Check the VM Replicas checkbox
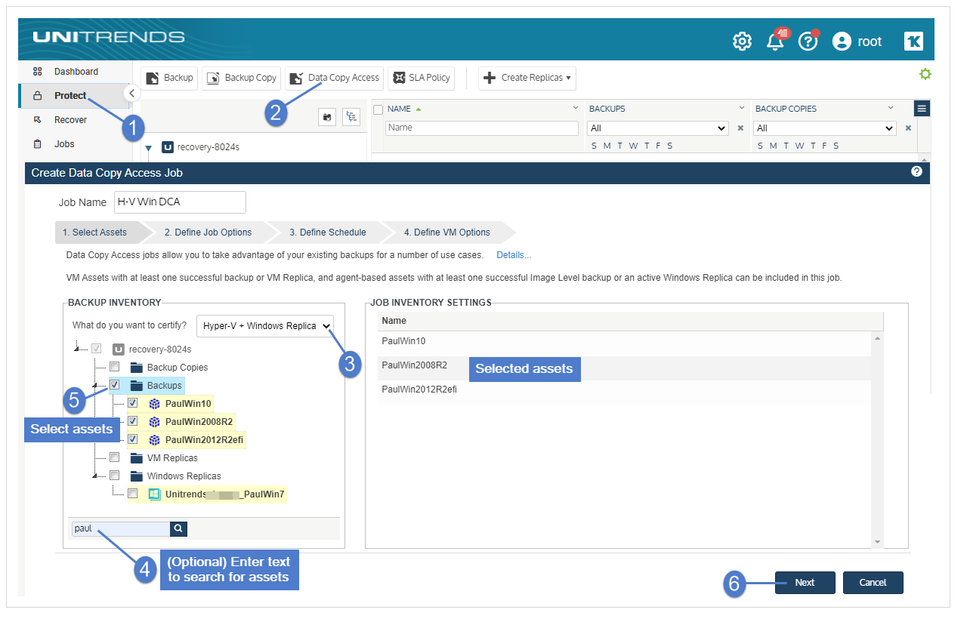This screenshot has height=622, width=967. point(114,457)
